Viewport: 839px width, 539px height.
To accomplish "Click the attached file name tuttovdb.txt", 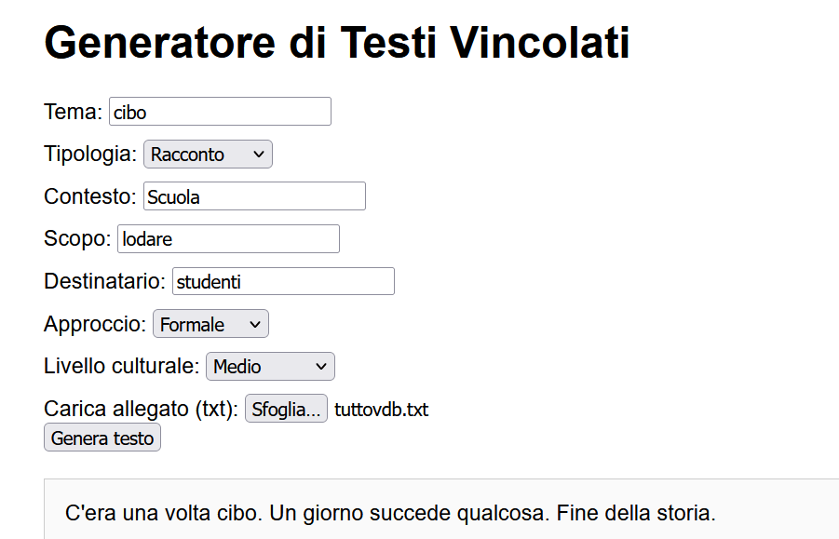I will coord(381,410).
